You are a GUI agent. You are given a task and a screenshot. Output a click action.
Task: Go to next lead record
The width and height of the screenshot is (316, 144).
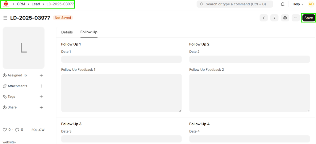274,18
